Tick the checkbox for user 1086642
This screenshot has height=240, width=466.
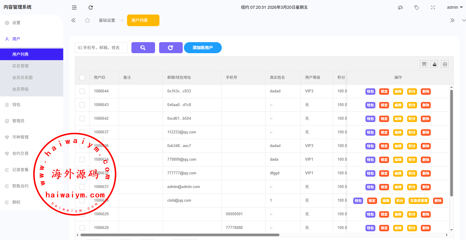click(x=82, y=119)
